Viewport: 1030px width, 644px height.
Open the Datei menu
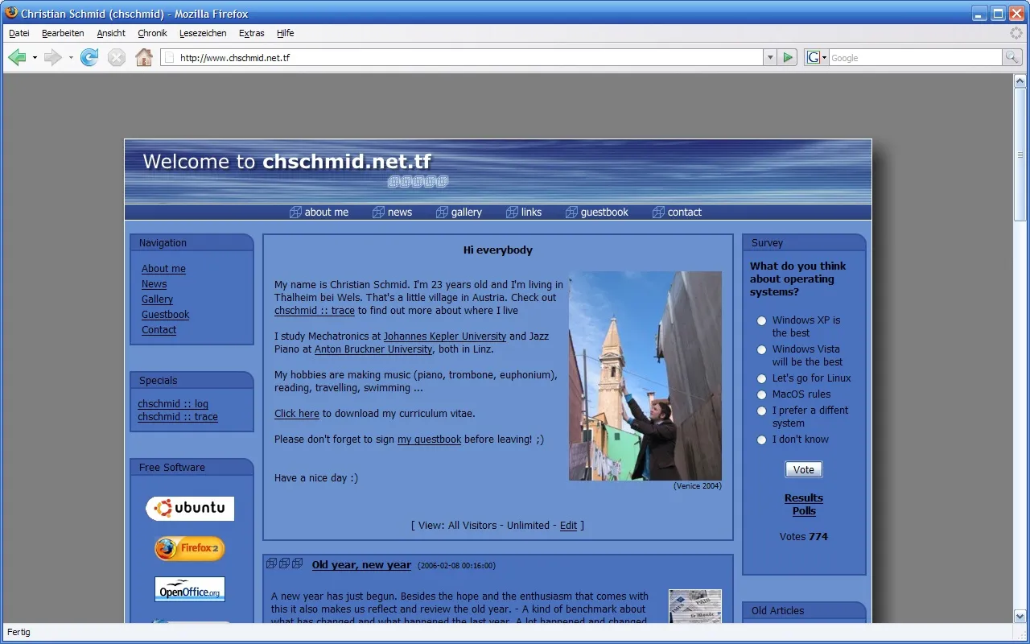(x=19, y=33)
